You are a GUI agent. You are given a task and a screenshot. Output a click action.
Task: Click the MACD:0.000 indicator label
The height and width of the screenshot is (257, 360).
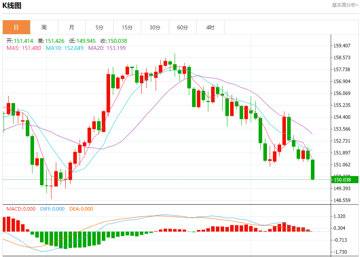coord(21,209)
